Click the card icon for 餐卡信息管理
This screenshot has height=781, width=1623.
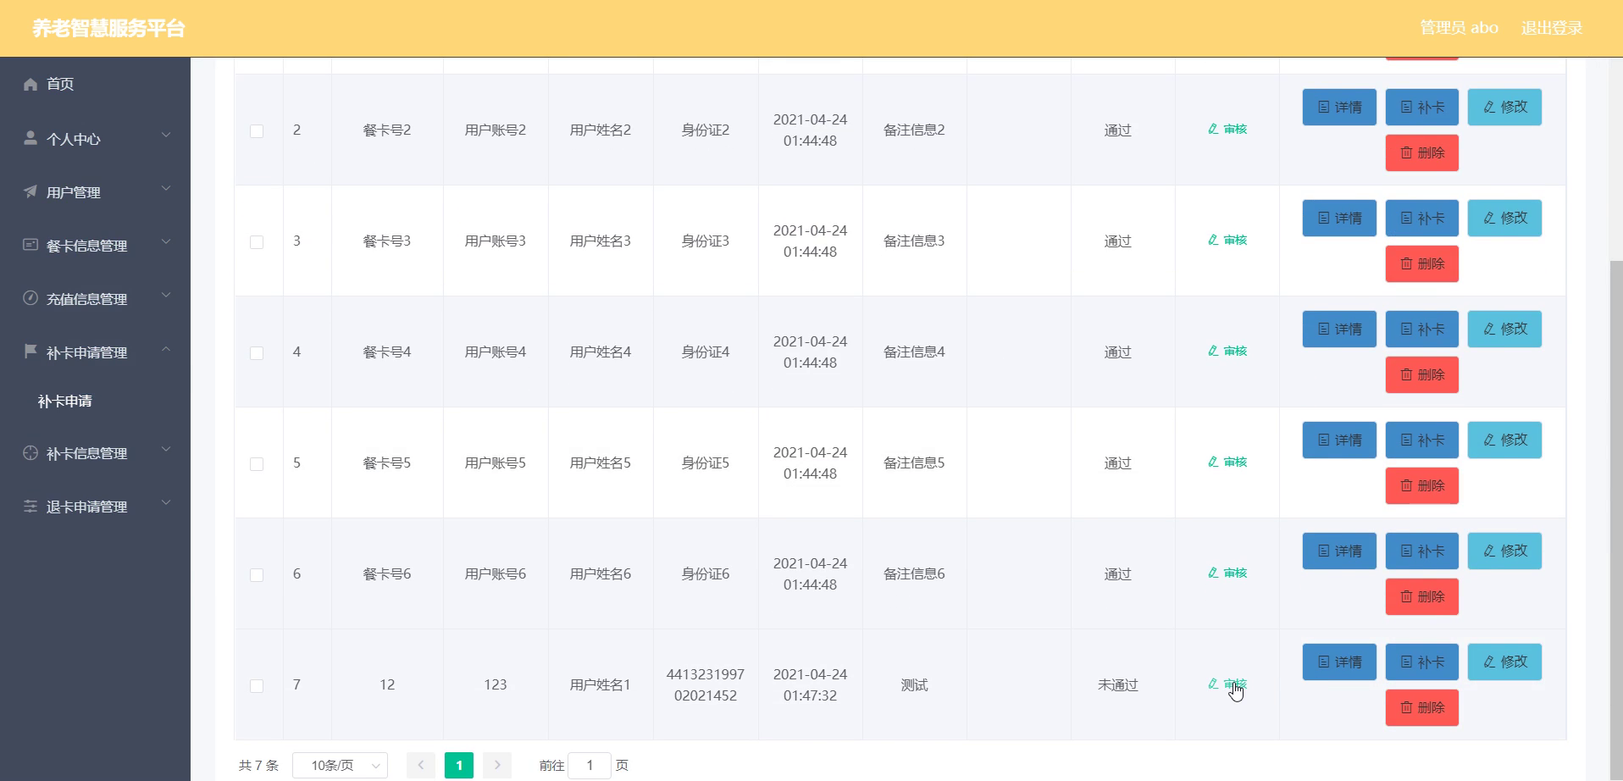[x=30, y=244]
